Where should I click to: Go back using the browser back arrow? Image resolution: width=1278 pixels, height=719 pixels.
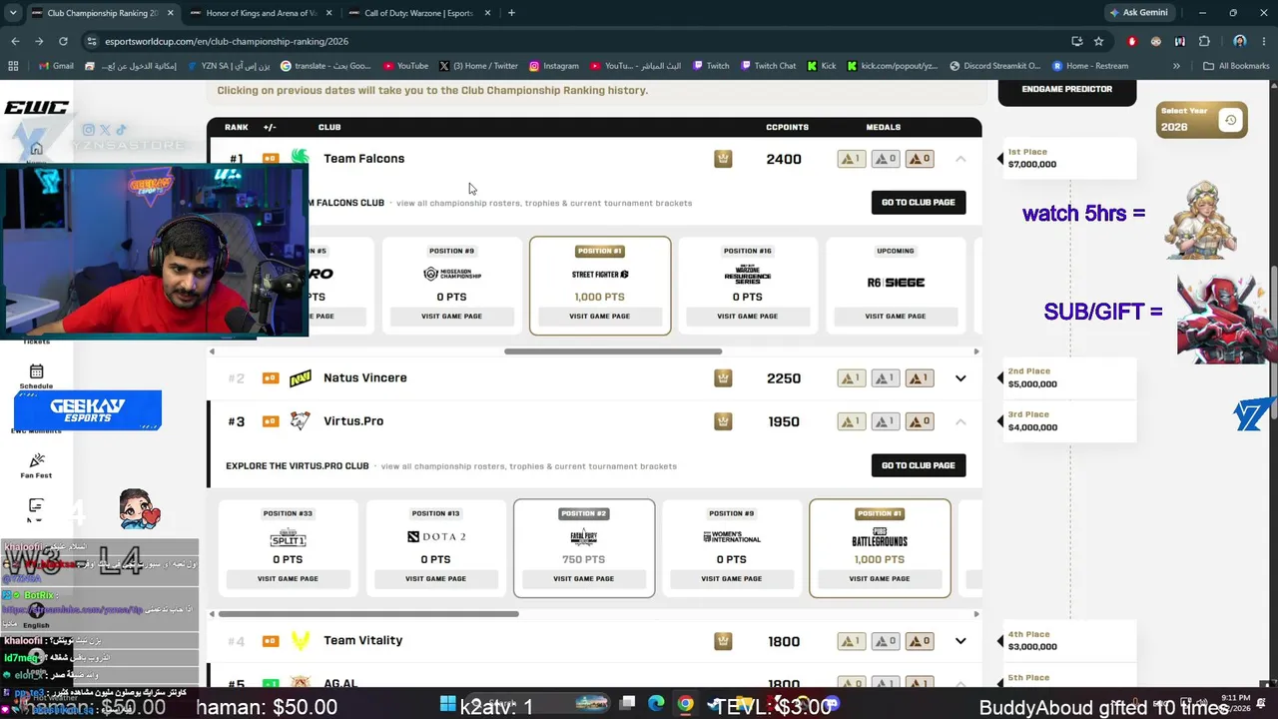(15, 41)
